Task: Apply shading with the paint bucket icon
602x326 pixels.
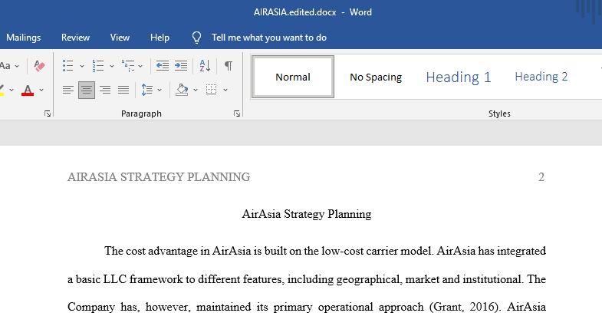Action: (x=182, y=90)
